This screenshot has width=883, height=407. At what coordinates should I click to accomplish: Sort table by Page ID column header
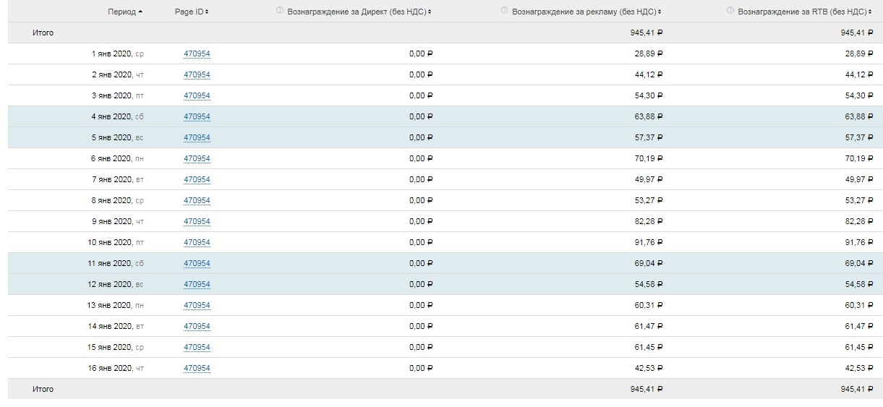192,12
